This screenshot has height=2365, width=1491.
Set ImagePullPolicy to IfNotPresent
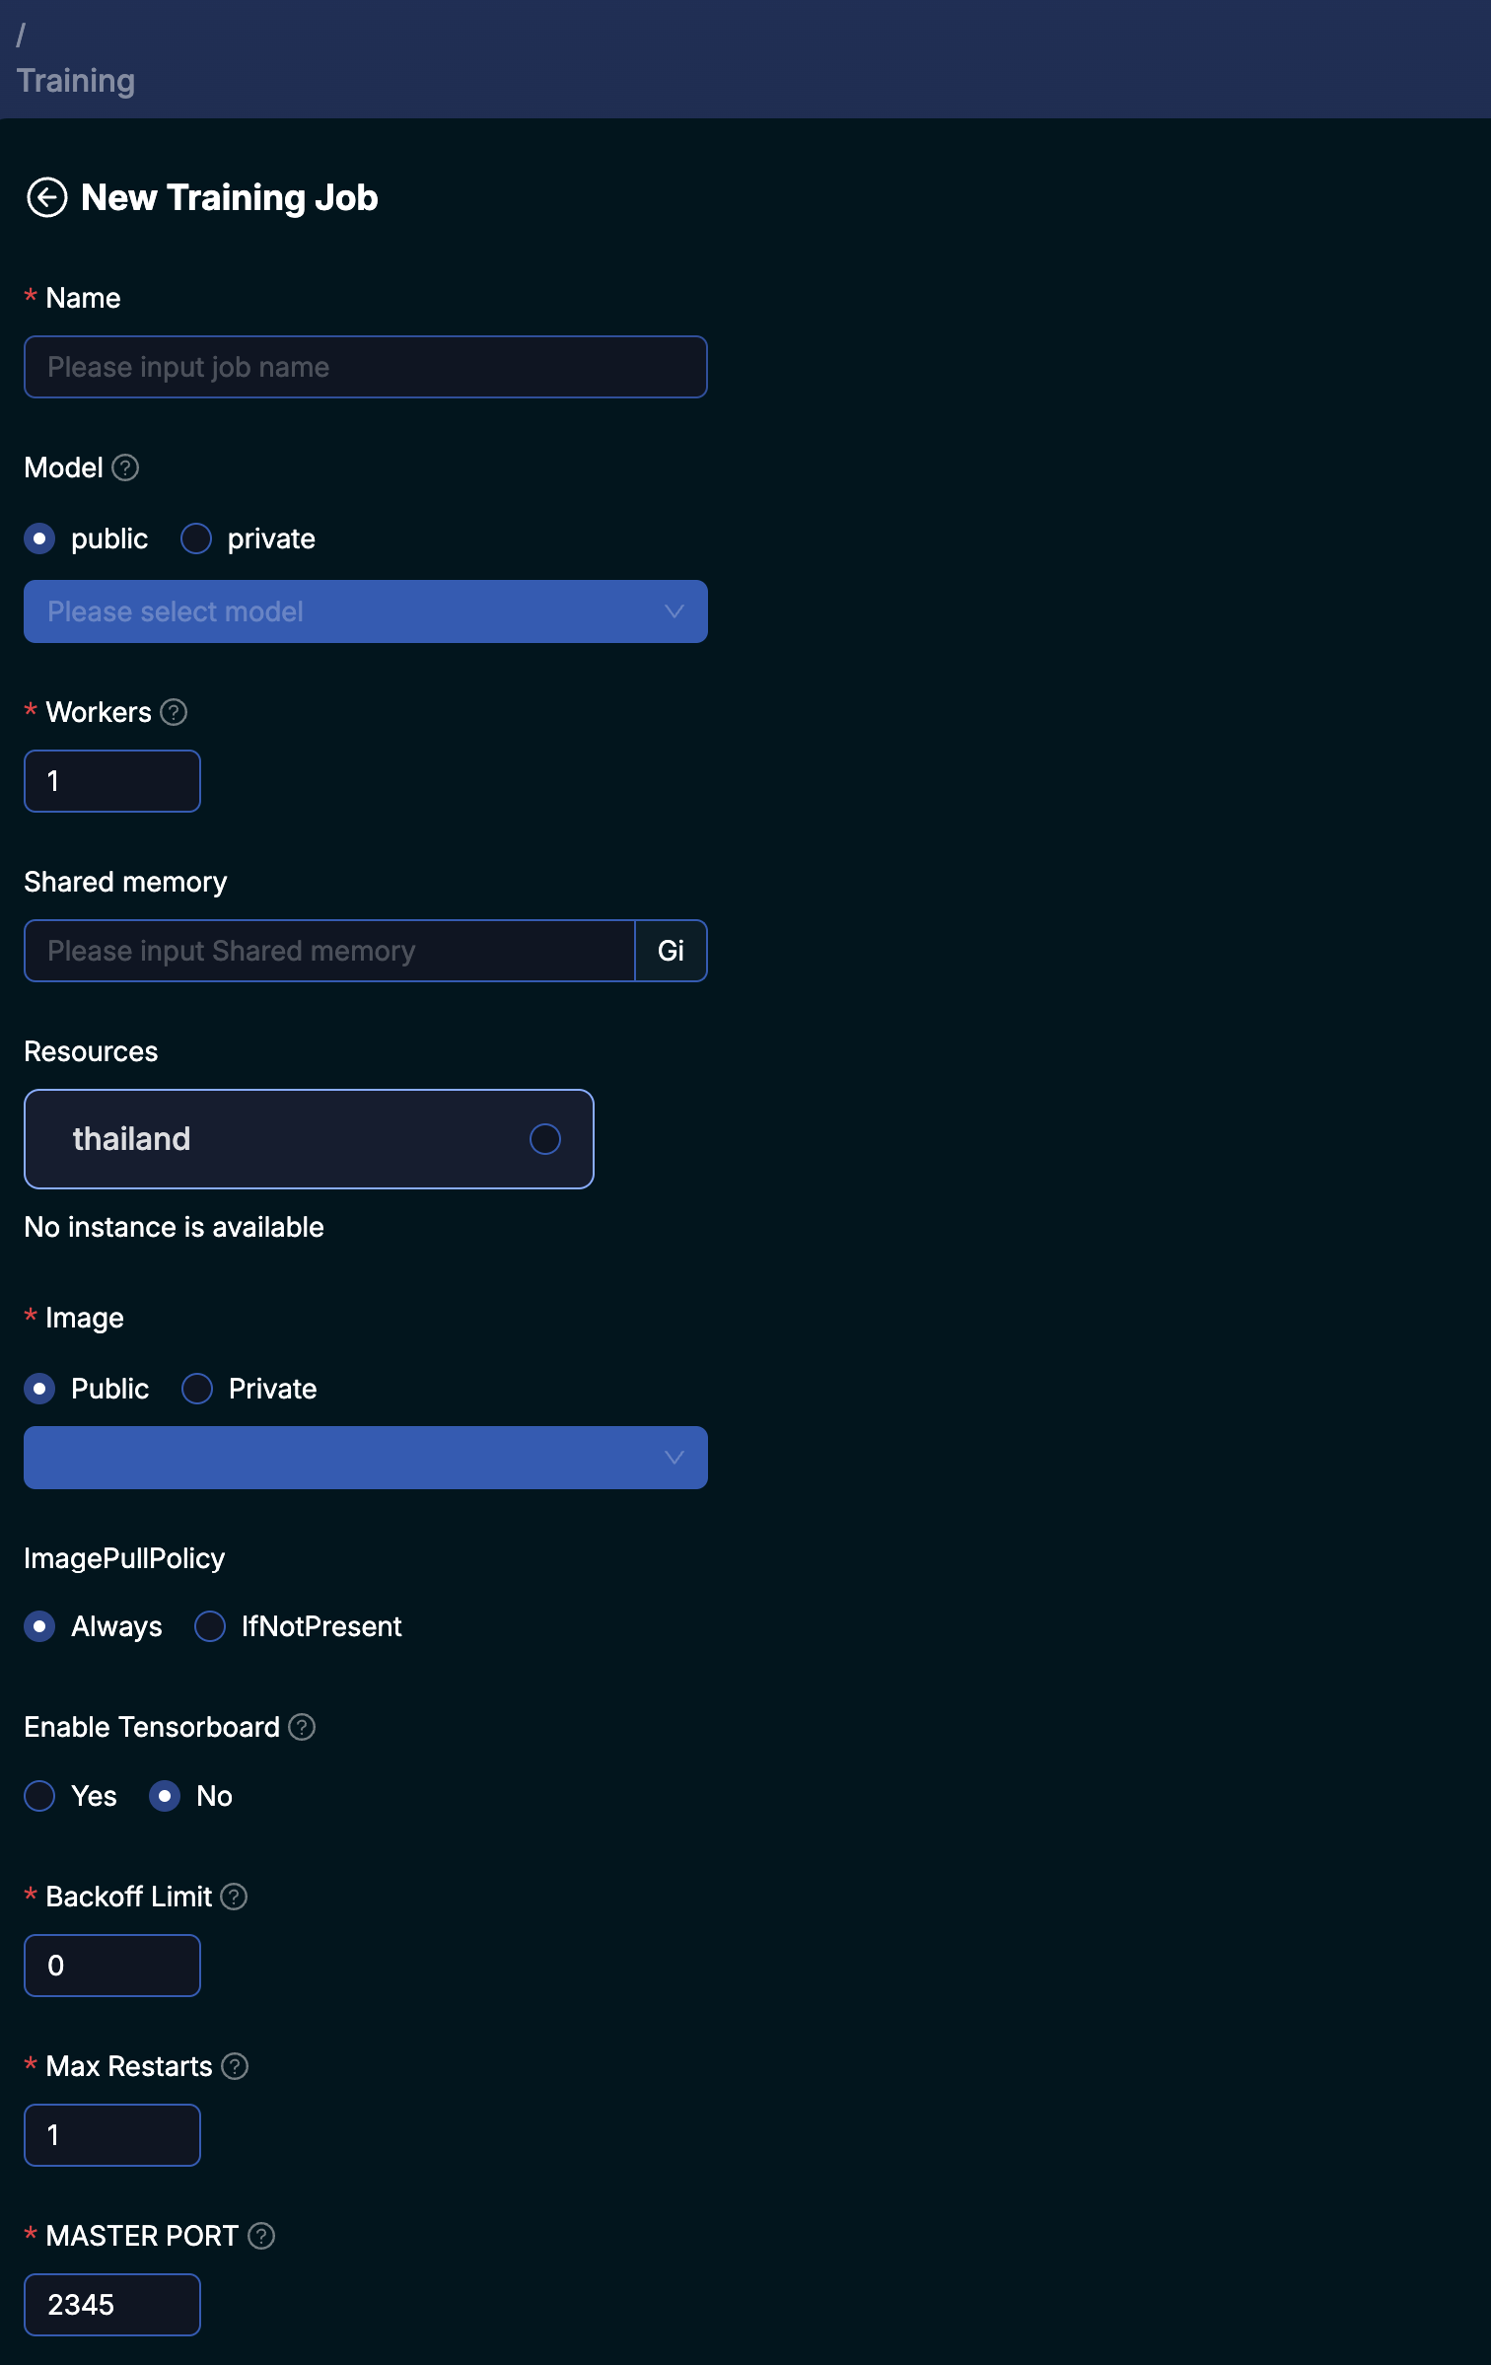pyautogui.click(x=210, y=1626)
